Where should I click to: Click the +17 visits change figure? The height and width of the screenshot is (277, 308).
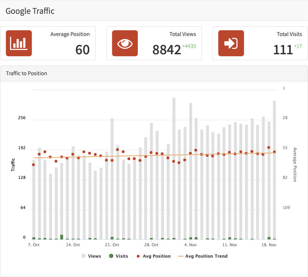click(298, 46)
